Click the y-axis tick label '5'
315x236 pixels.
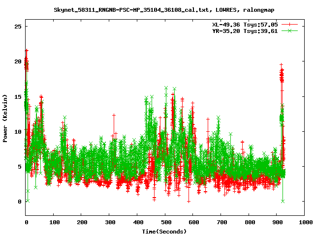tap(20, 167)
